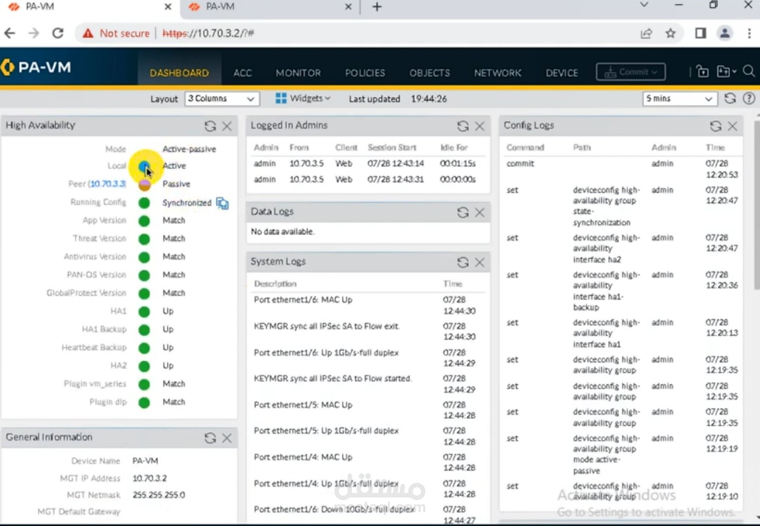The height and width of the screenshot is (526, 760).
Task: Go to the MONITOR tab
Action: click(298, 73)
